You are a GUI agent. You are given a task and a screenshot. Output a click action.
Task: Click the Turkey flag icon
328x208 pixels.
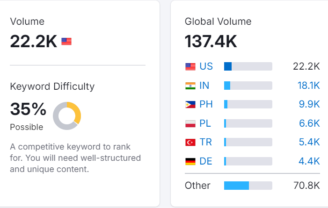tap(190, 142)
